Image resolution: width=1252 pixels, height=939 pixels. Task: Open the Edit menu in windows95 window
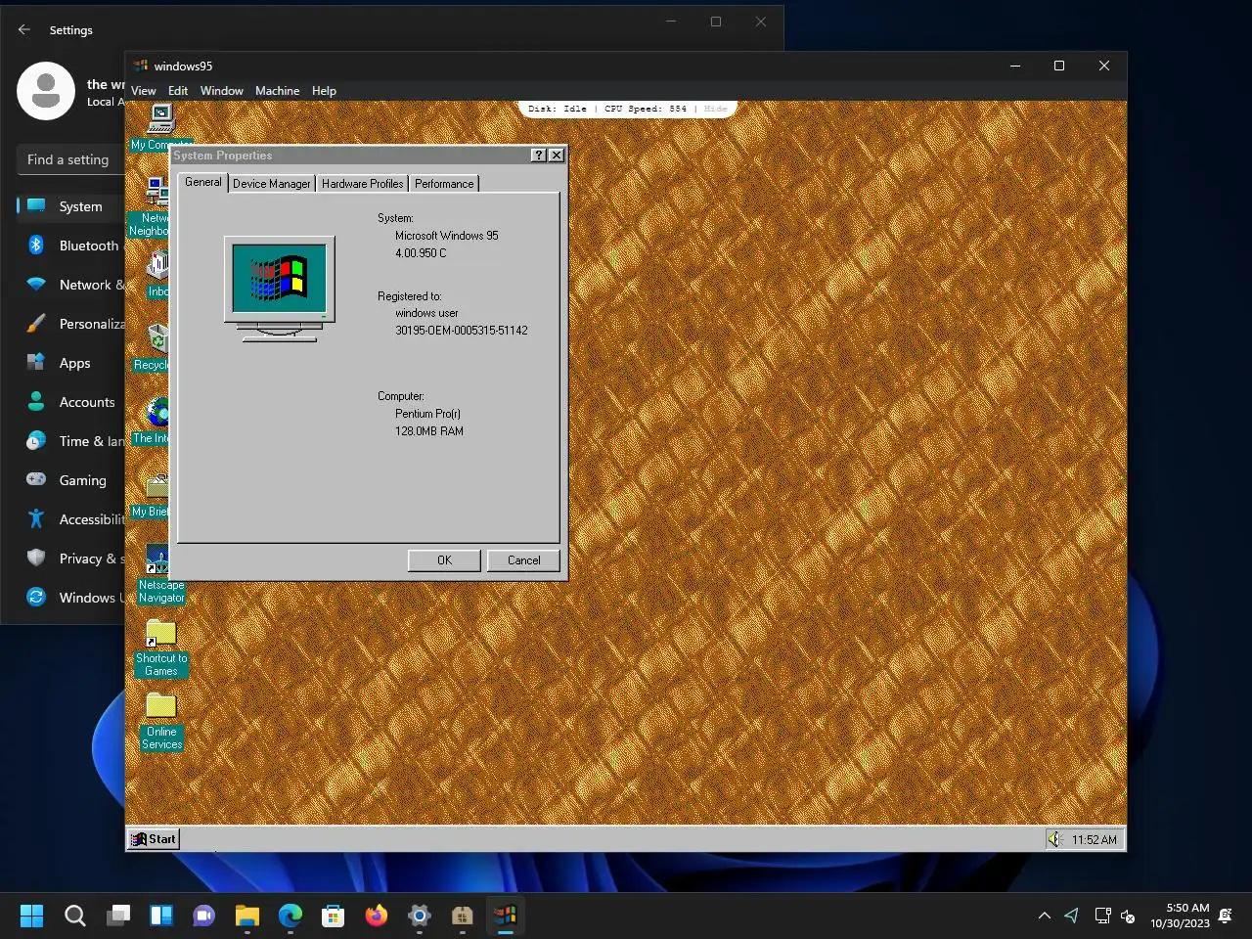click(x=178, y=91)
